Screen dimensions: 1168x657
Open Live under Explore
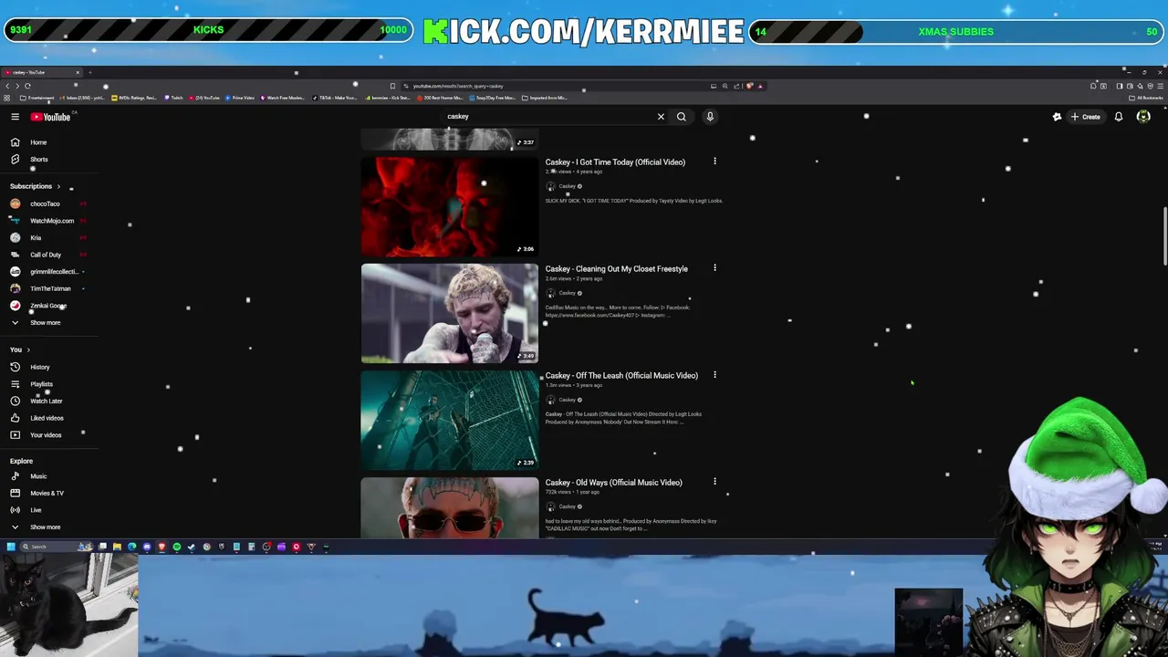pos(48,510)
